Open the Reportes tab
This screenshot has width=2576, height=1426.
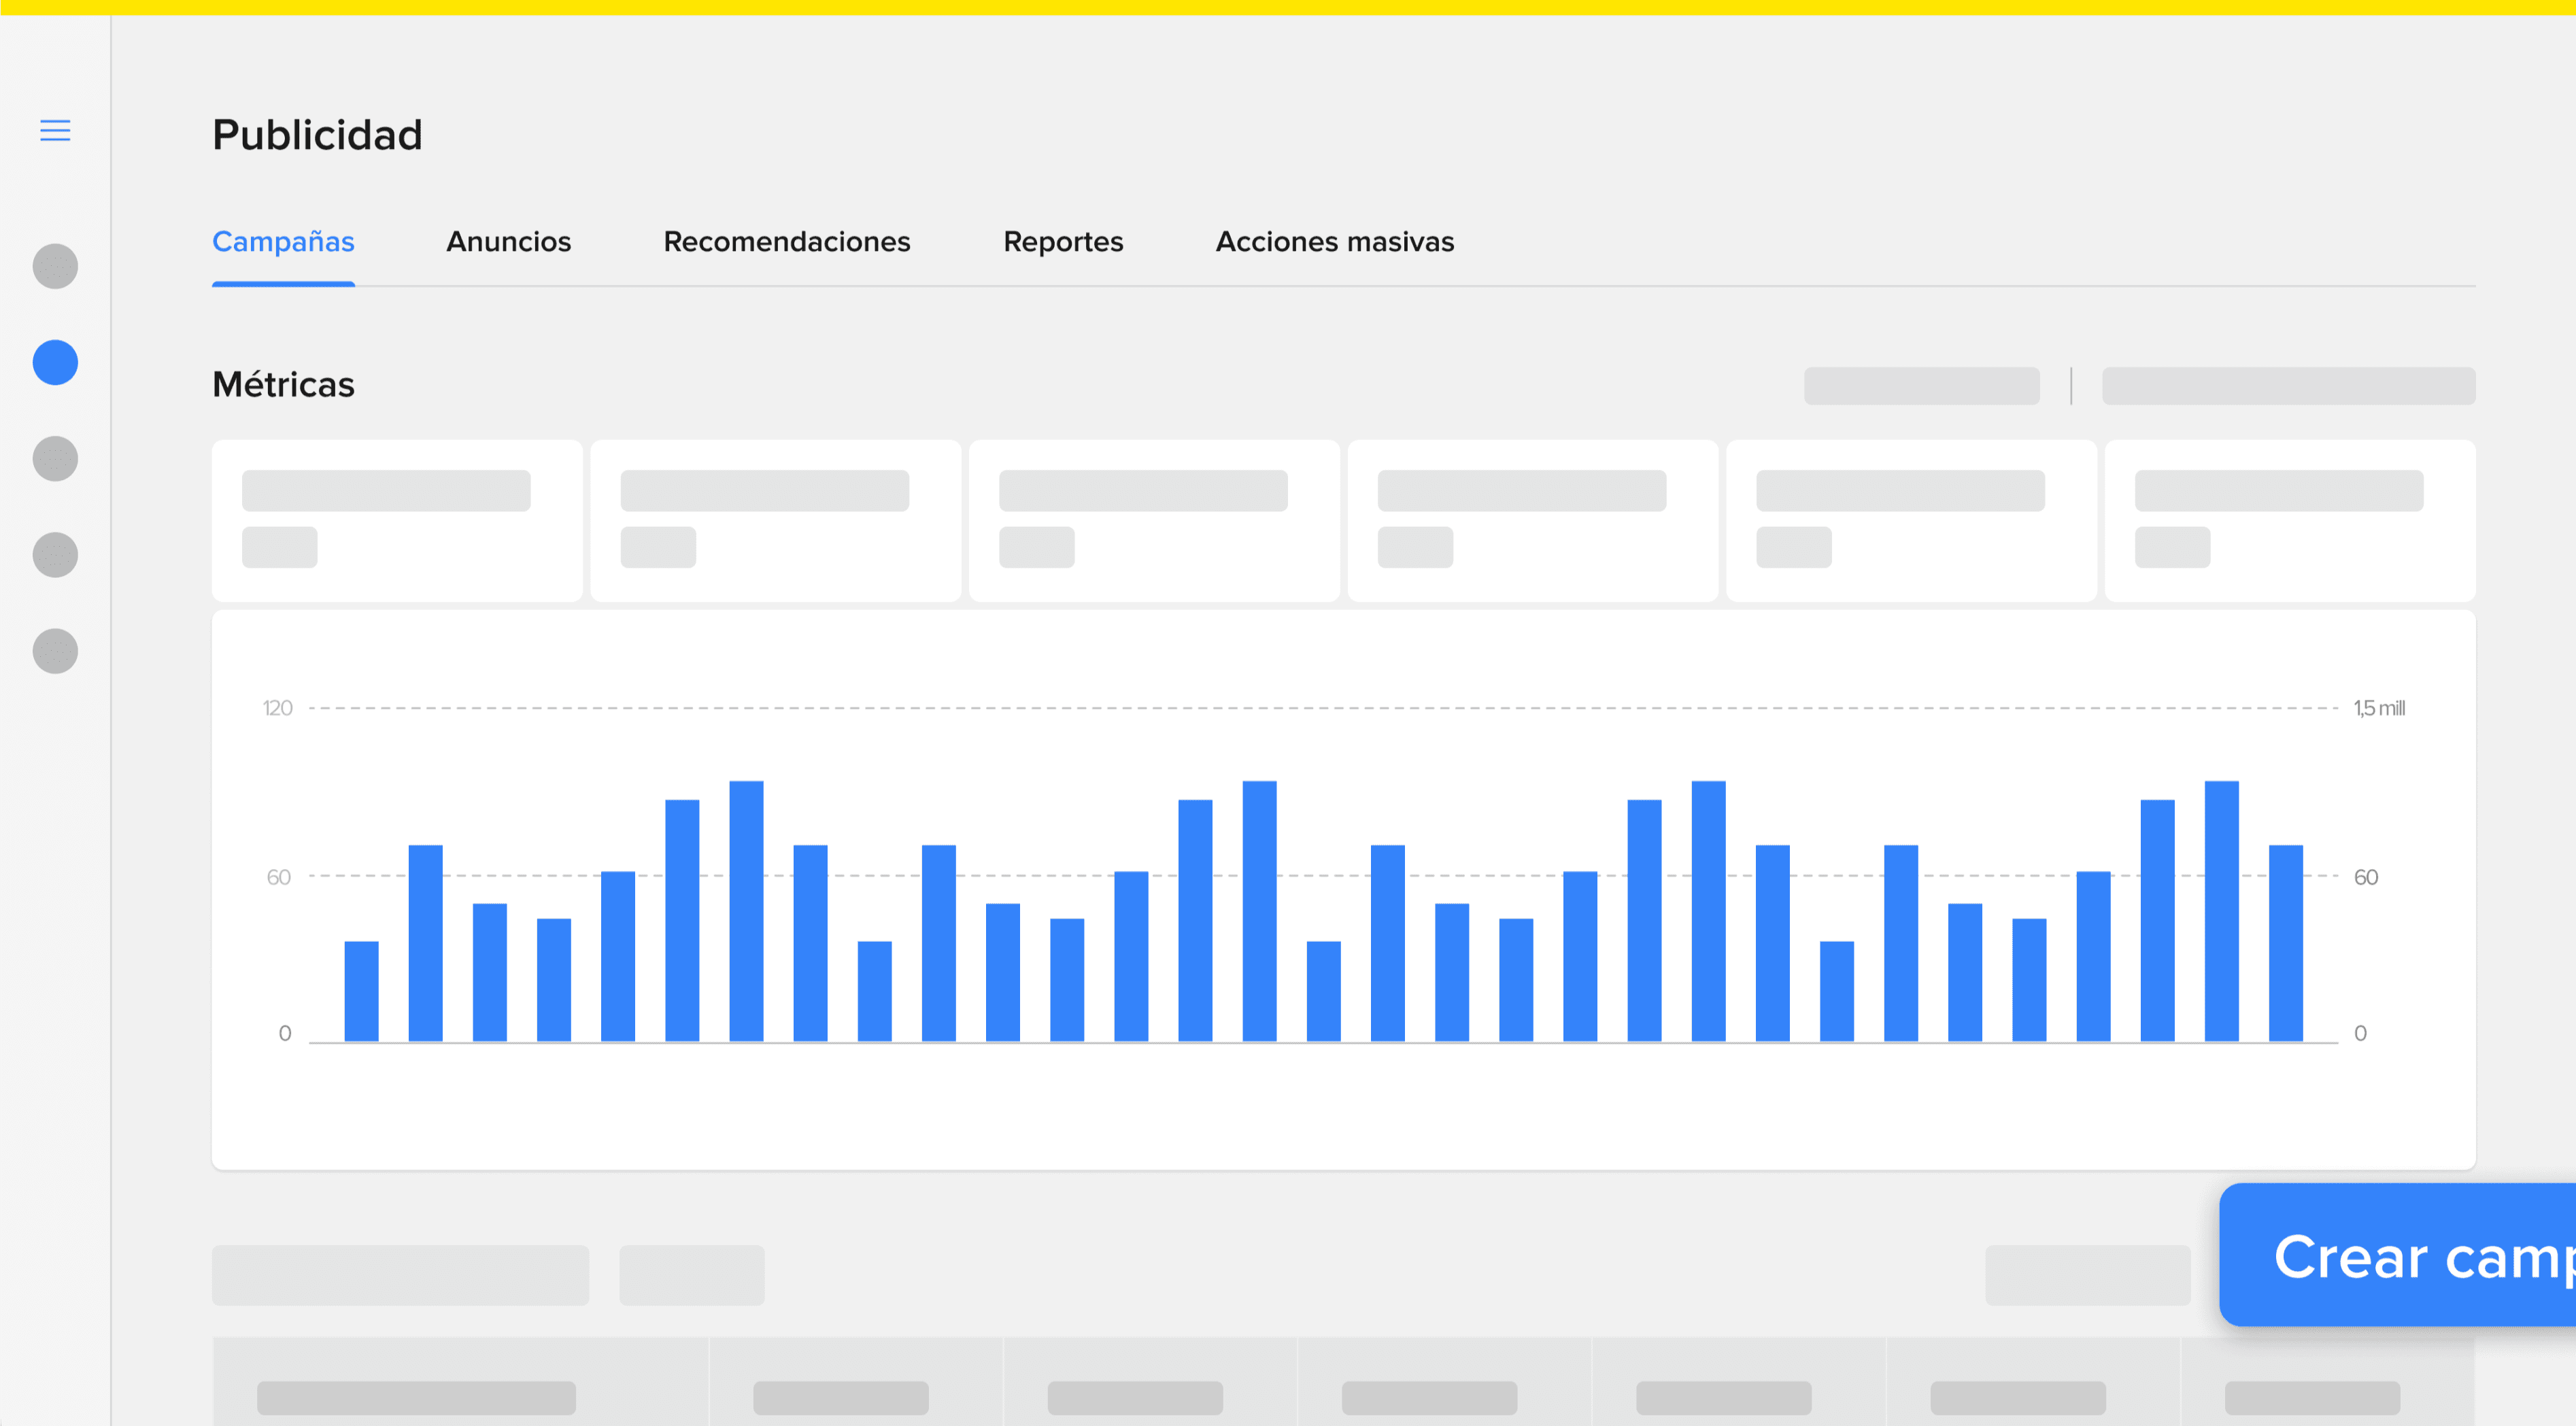[1063, 242]
